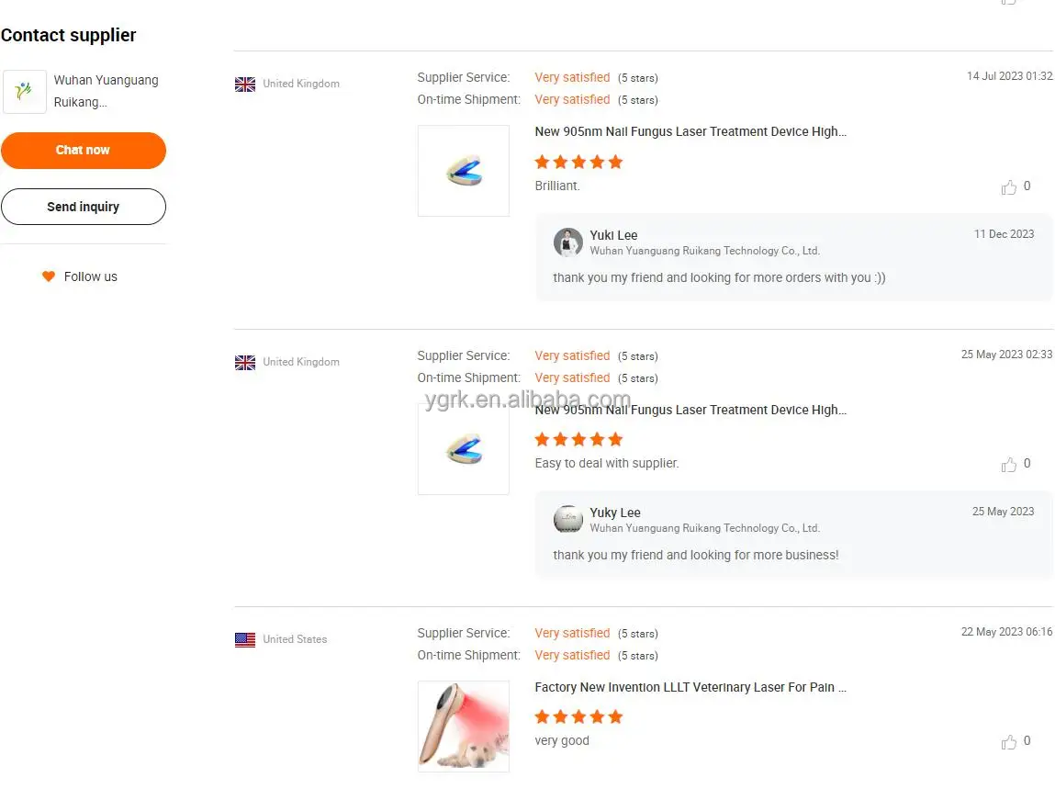Click the United States flag icon

245,640
